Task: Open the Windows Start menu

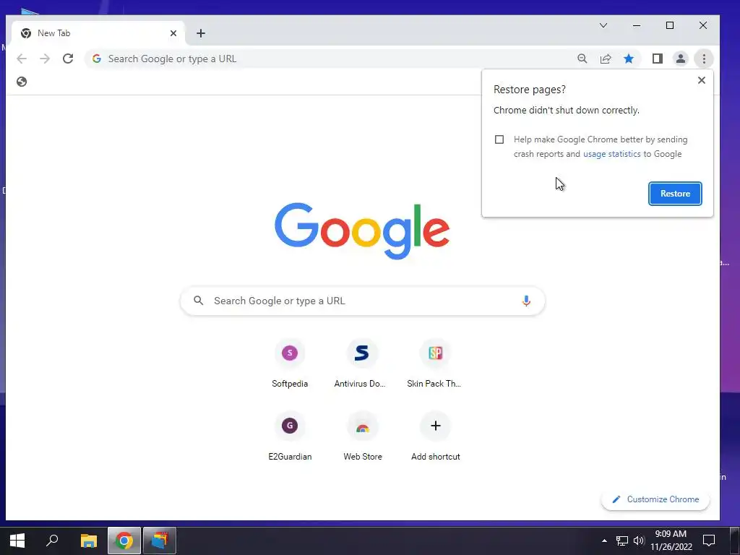Action: (17, 541)
